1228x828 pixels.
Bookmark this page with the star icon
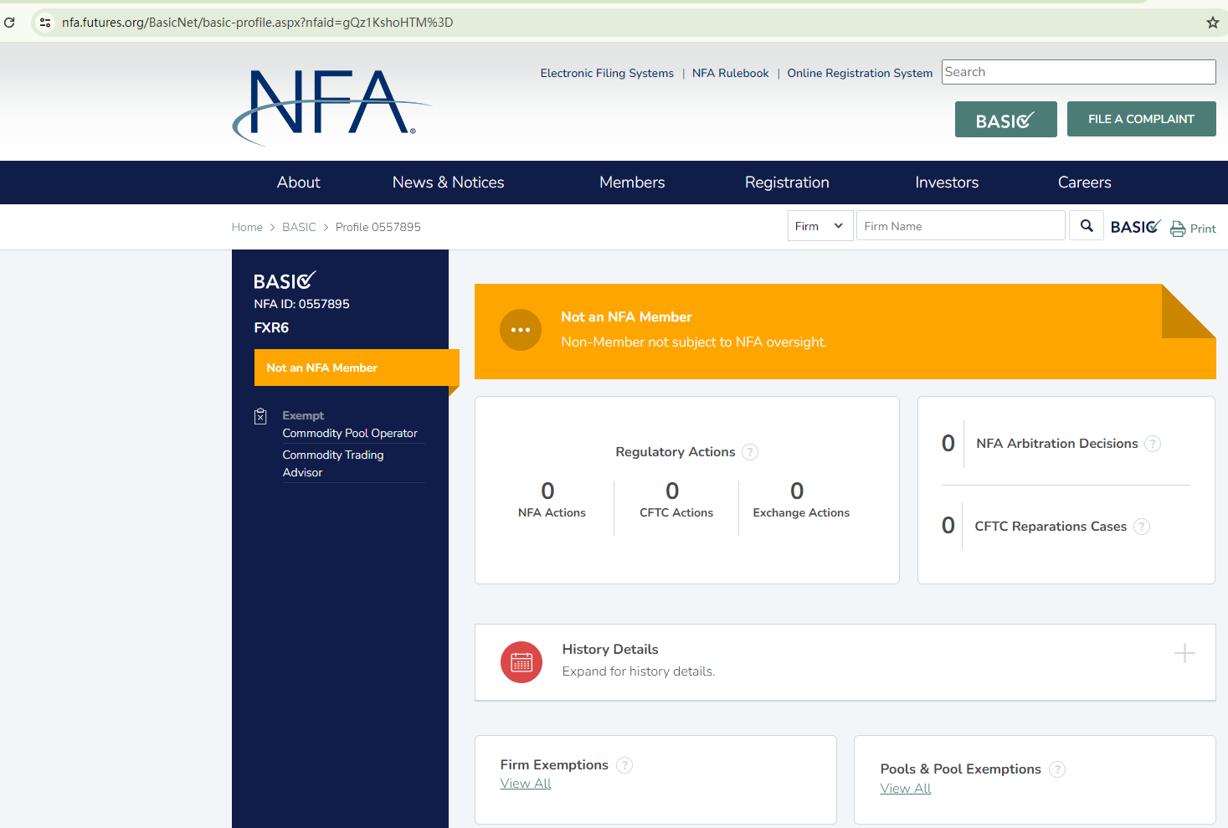(1212, 23)
